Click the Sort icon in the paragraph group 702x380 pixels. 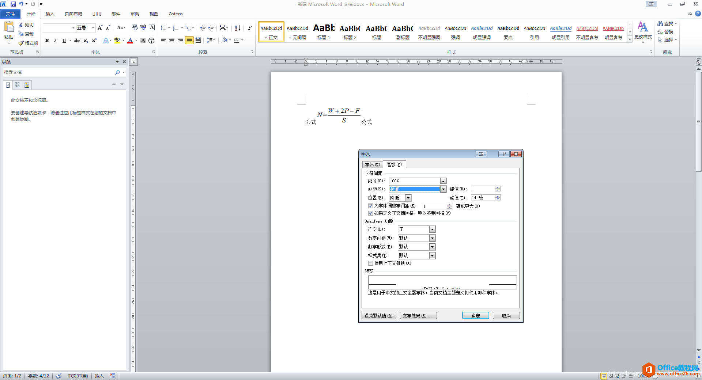coord(237,28)
